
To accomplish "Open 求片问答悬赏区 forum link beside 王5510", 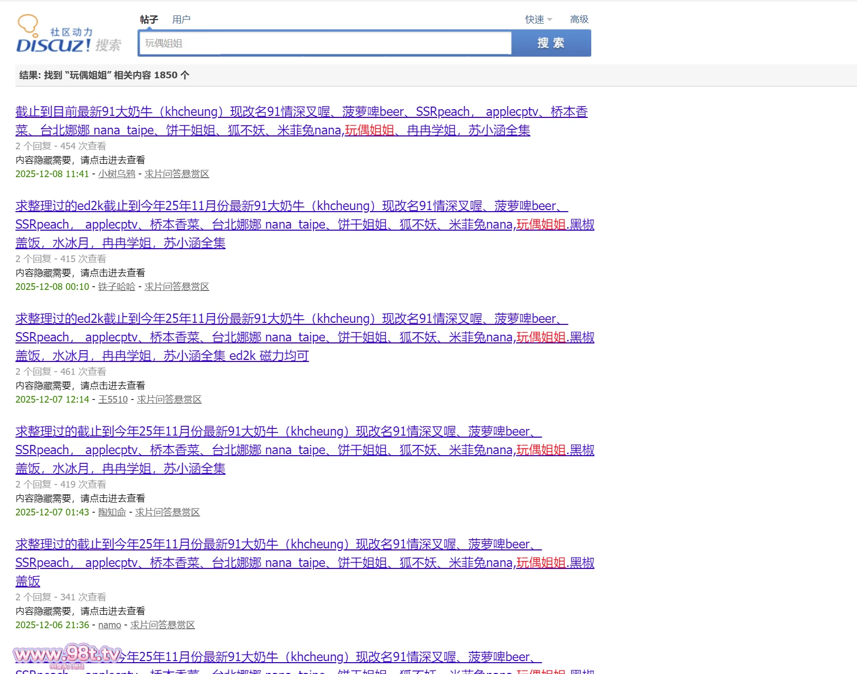I will click(169, 400).
